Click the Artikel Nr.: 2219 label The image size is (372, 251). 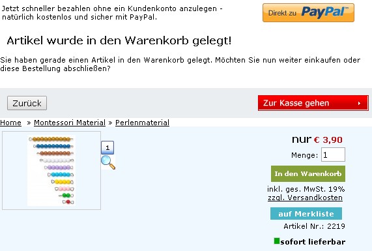click(314, 226)
